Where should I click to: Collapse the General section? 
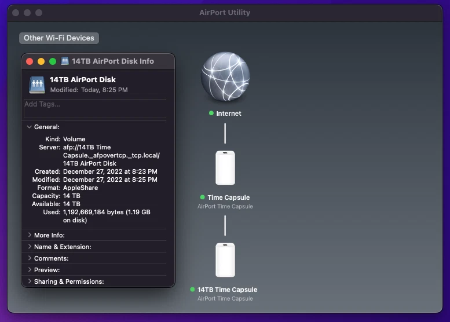pyautogui.click(x=30, y=127)
